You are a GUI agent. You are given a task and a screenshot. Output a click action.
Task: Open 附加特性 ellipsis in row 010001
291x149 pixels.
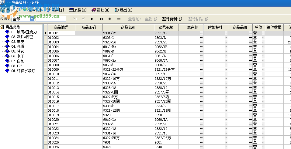(226, 33)
